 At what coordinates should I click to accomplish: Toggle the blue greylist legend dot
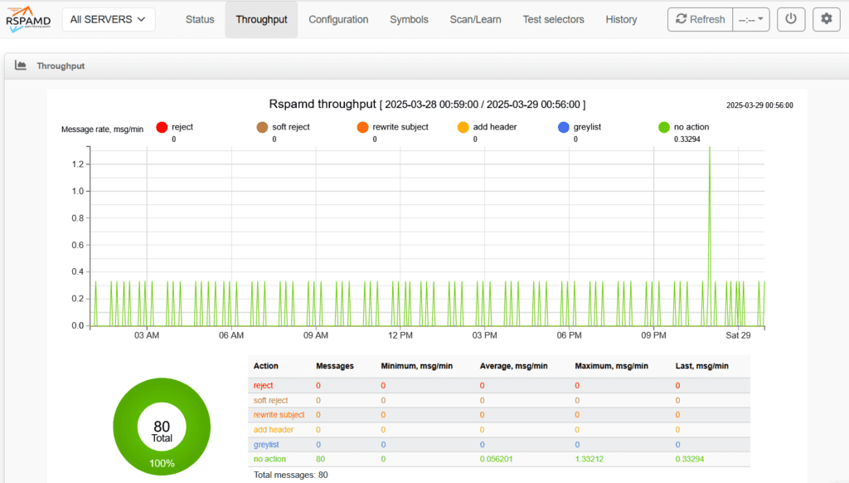(x=564, y=127)
